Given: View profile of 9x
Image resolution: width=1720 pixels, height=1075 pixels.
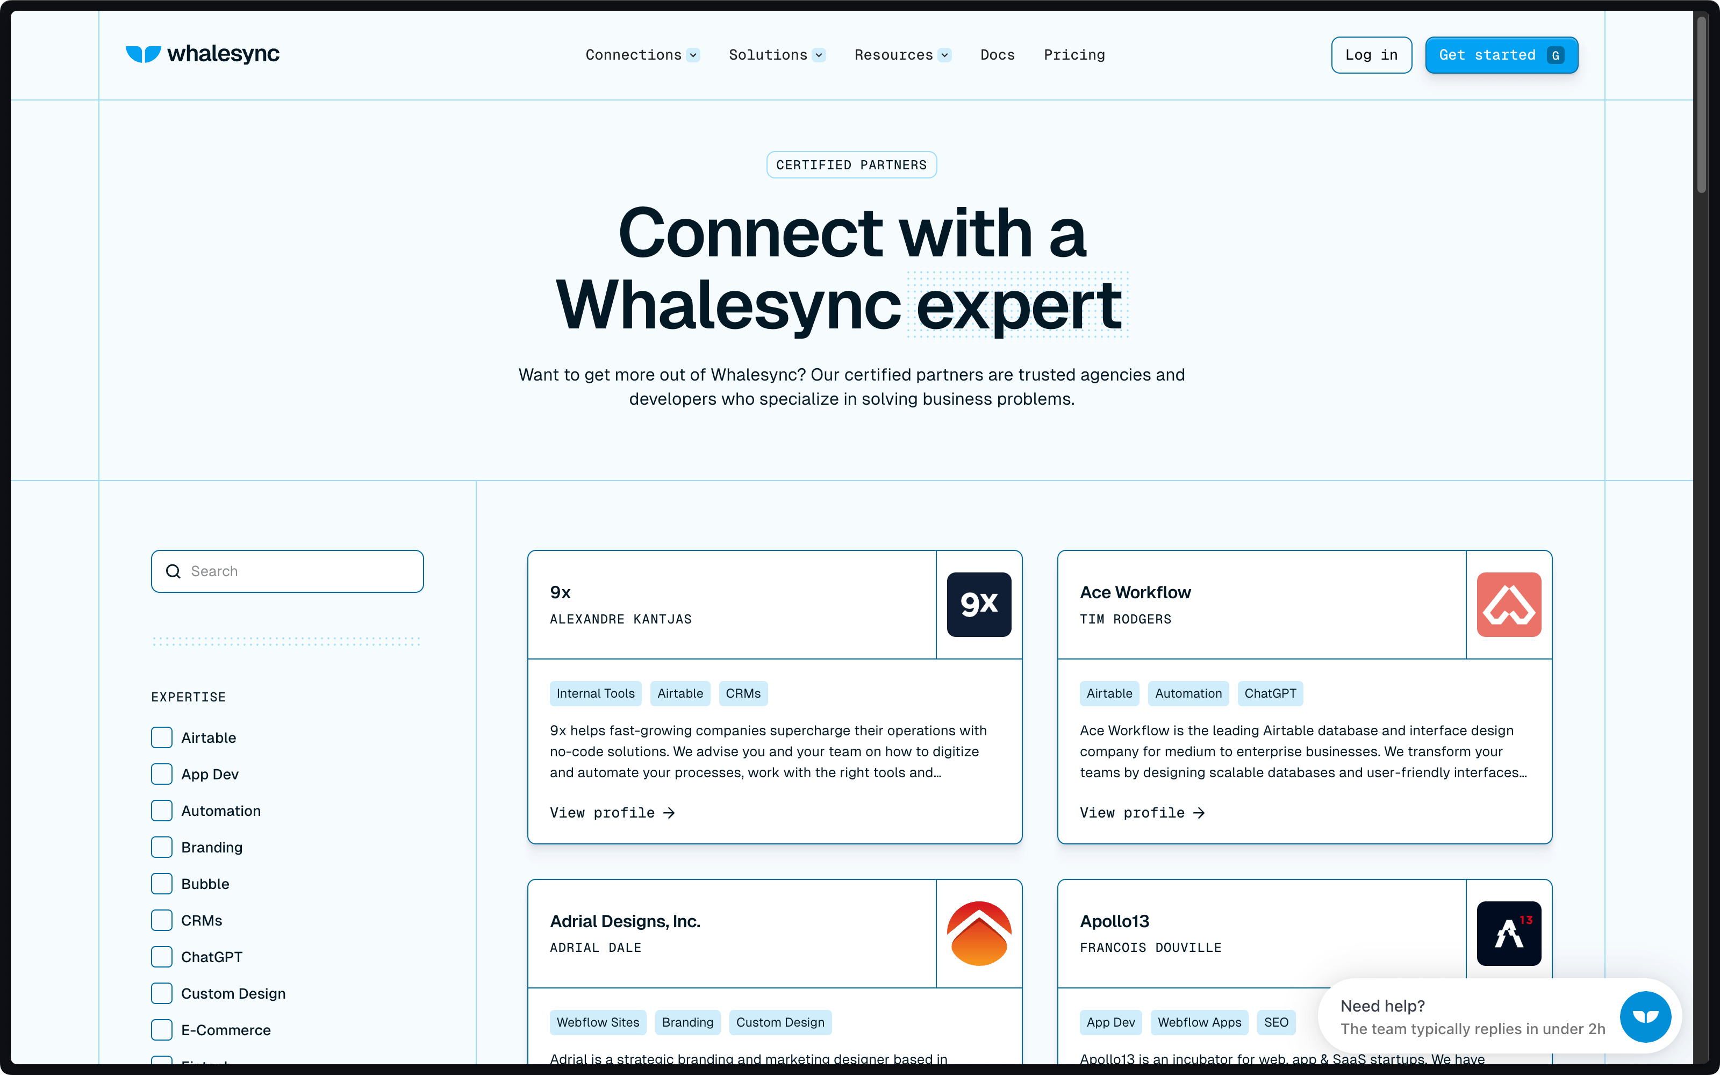Looking at the screenshot, I should tap(612, 813).
